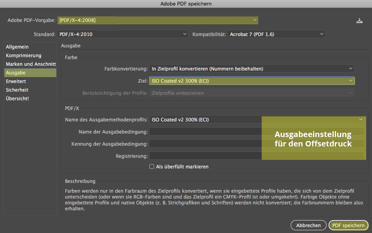This screenshot has height=233, width=372.
Task: Click the Name der Ausgabebedingung field
Action: click(x=257, y=132)
